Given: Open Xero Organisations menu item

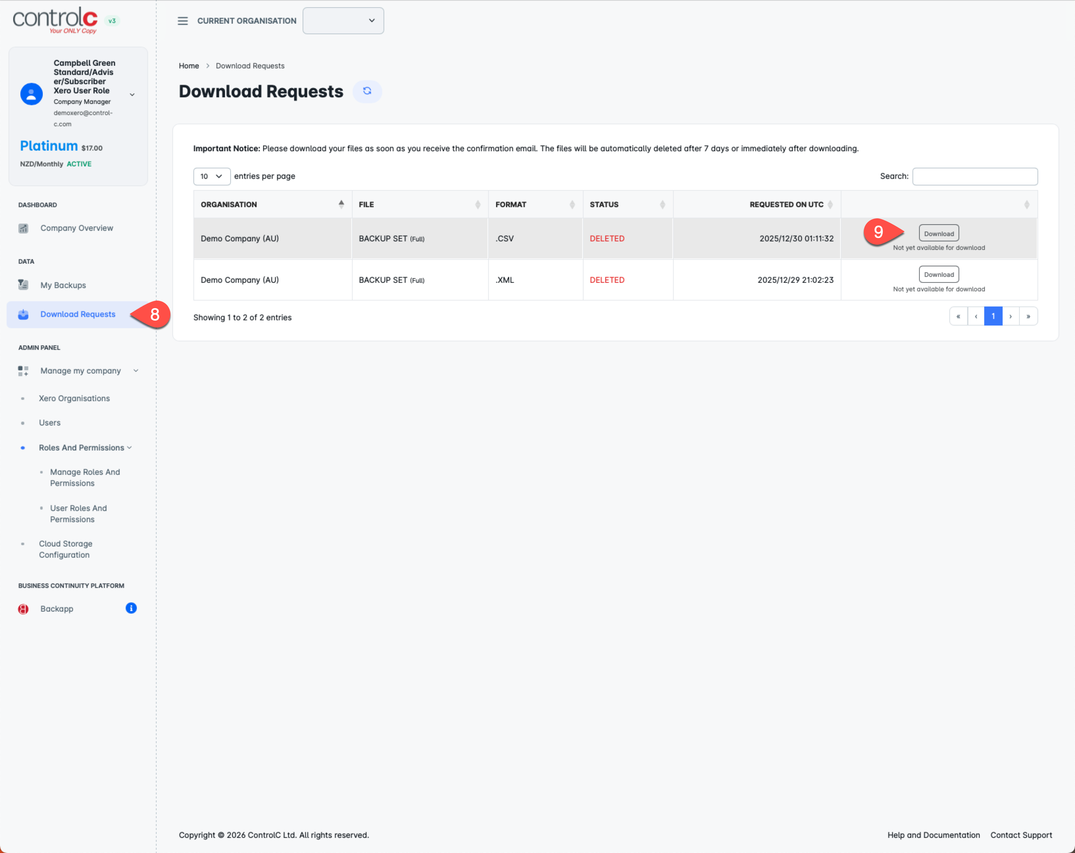Looking at the screenshot, I should pyautogui.click(x=74, y=398).
